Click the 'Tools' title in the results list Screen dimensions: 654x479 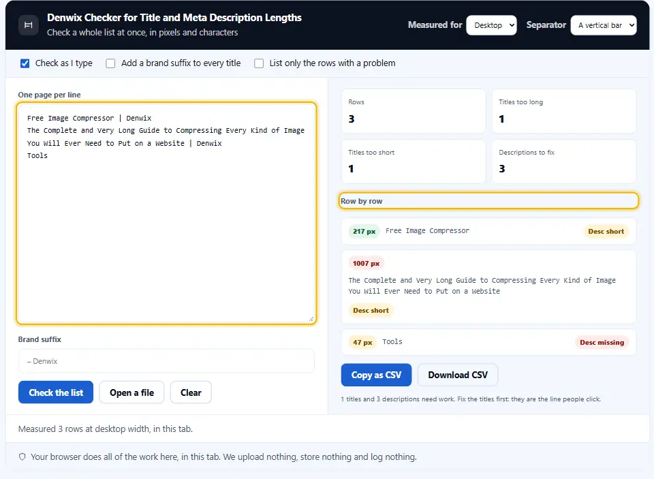[392, 342]
